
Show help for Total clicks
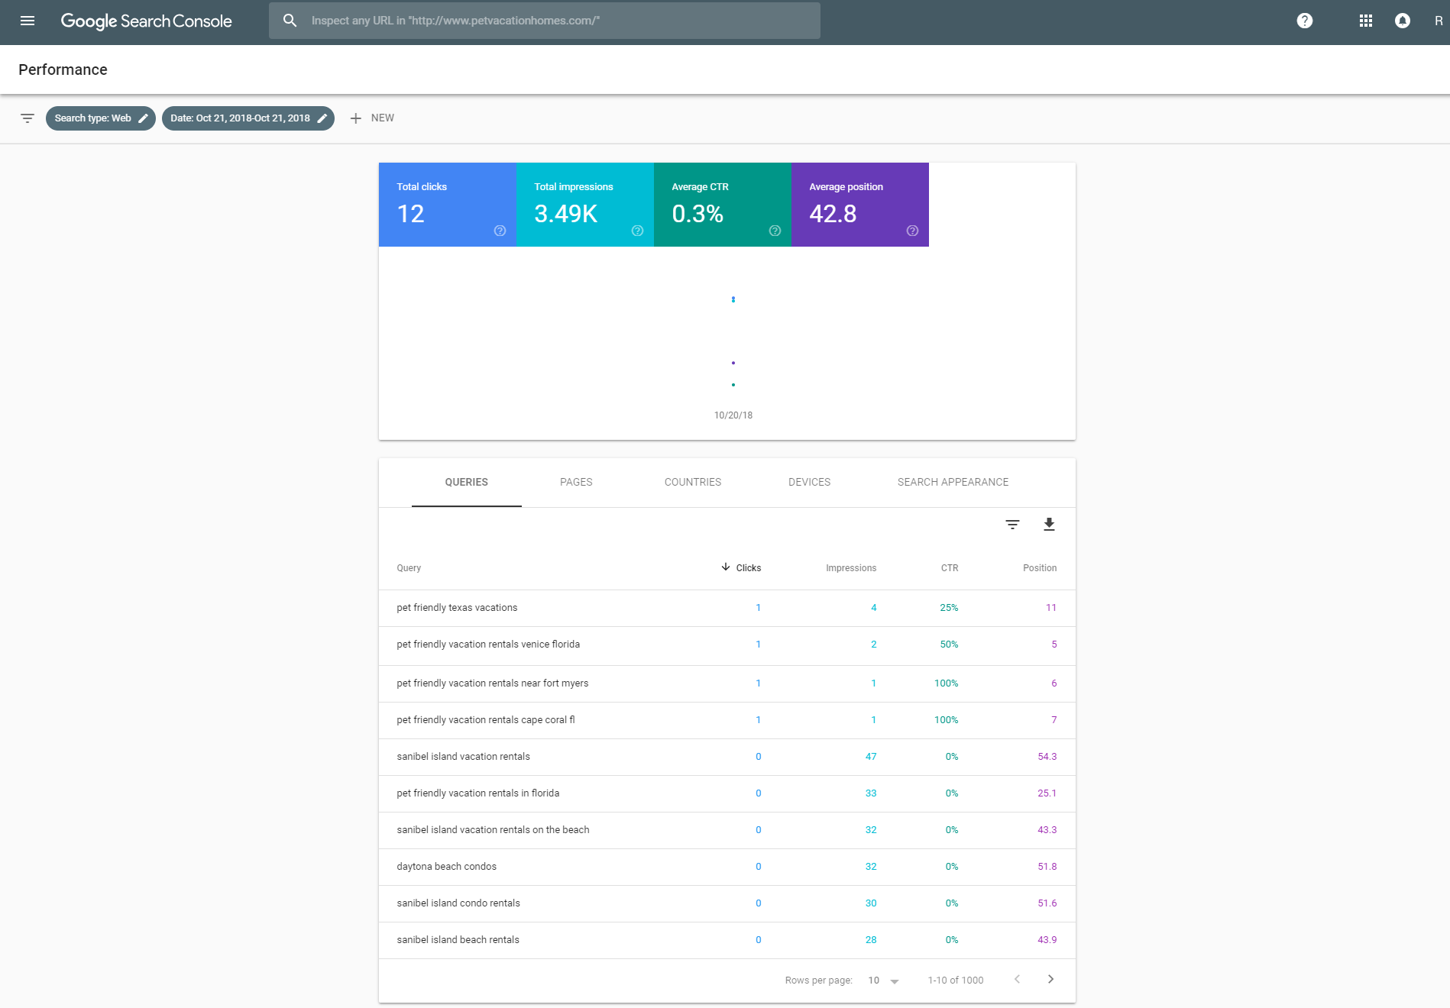point(500,231)
